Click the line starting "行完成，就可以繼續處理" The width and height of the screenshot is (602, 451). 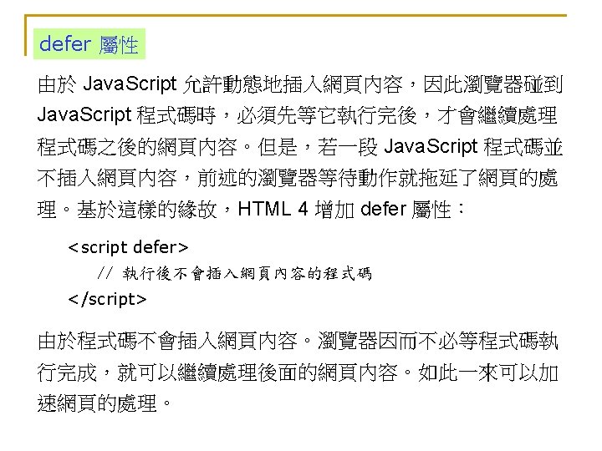click(x=298, y=372)
